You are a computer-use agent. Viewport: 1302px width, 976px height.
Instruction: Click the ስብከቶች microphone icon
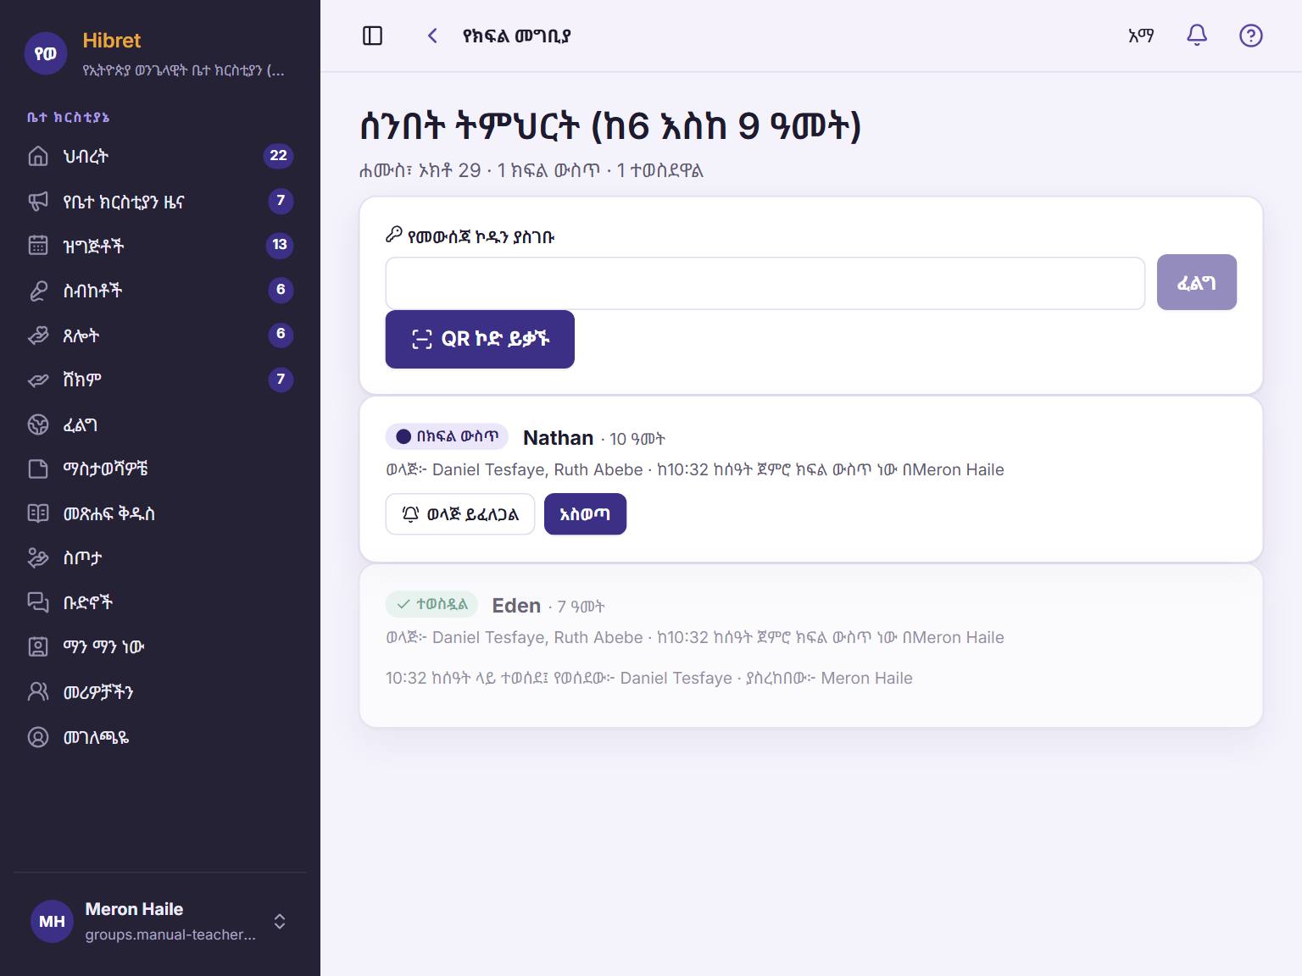(38, 291)
